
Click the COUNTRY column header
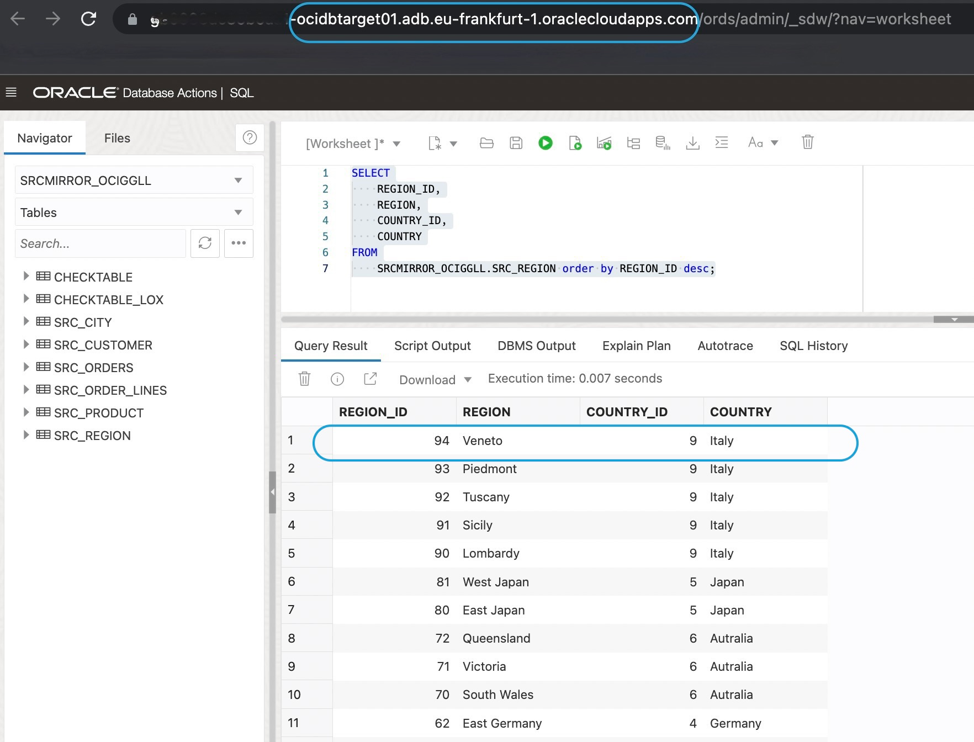coord(765,412)
